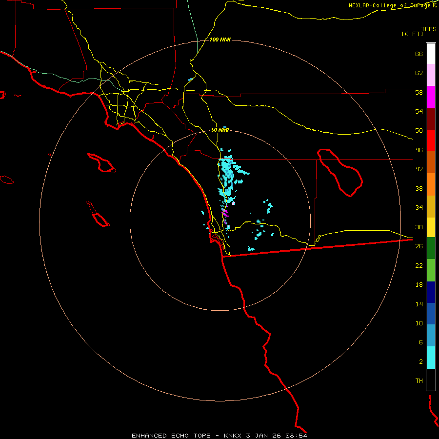Click the legend value "50"
439x439 pixels.
pos(419,131)
